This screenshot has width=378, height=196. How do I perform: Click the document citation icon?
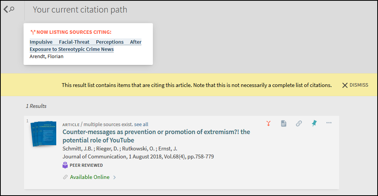coord(284,123)
